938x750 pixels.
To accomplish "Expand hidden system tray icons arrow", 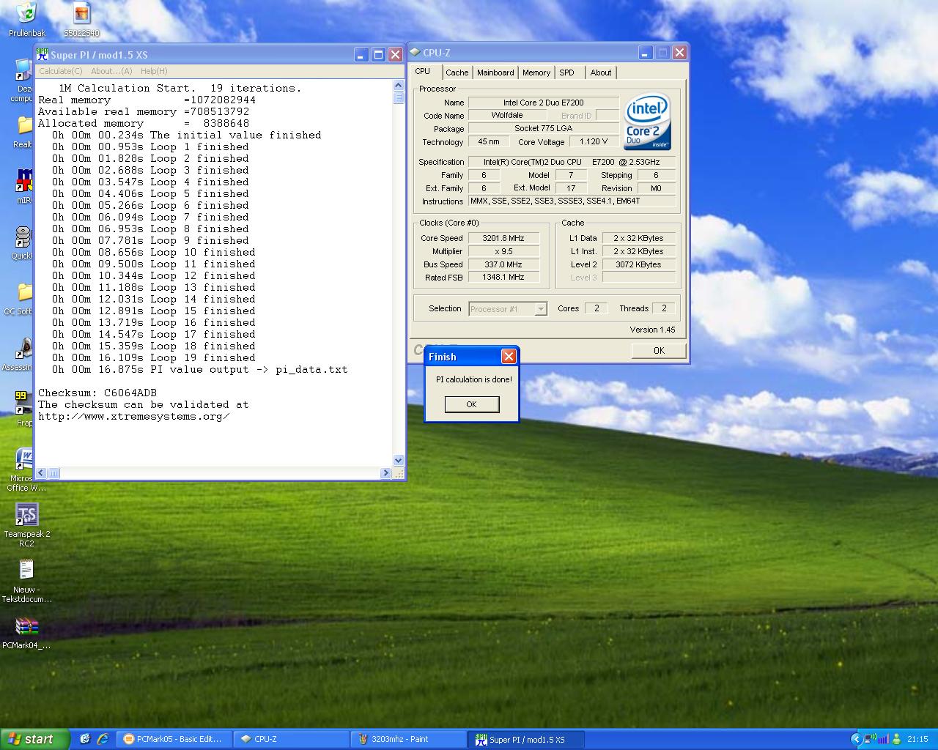I will 855,739.
